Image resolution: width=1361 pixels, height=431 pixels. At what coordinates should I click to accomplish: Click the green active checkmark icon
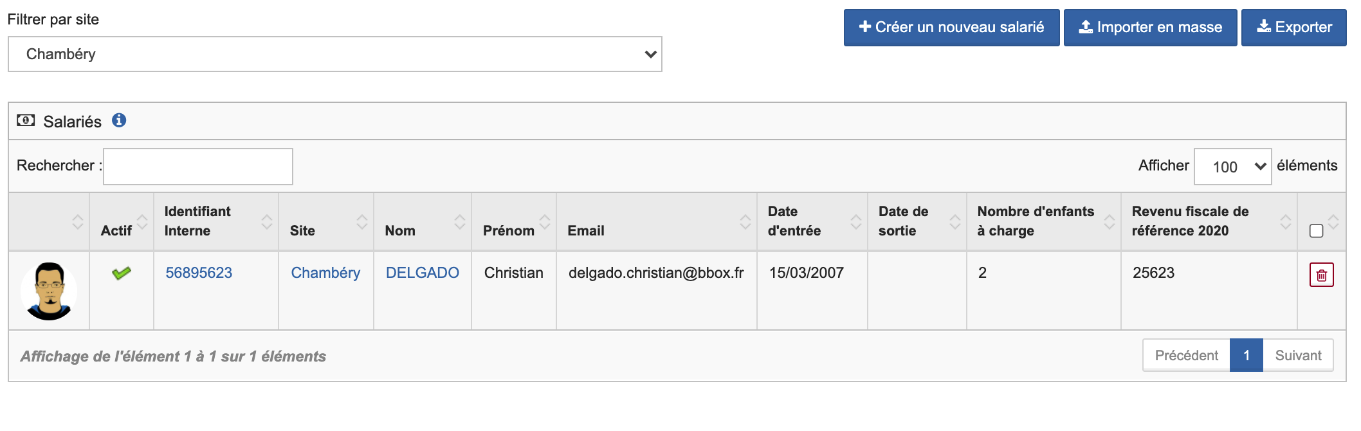[x=121, y=273]
